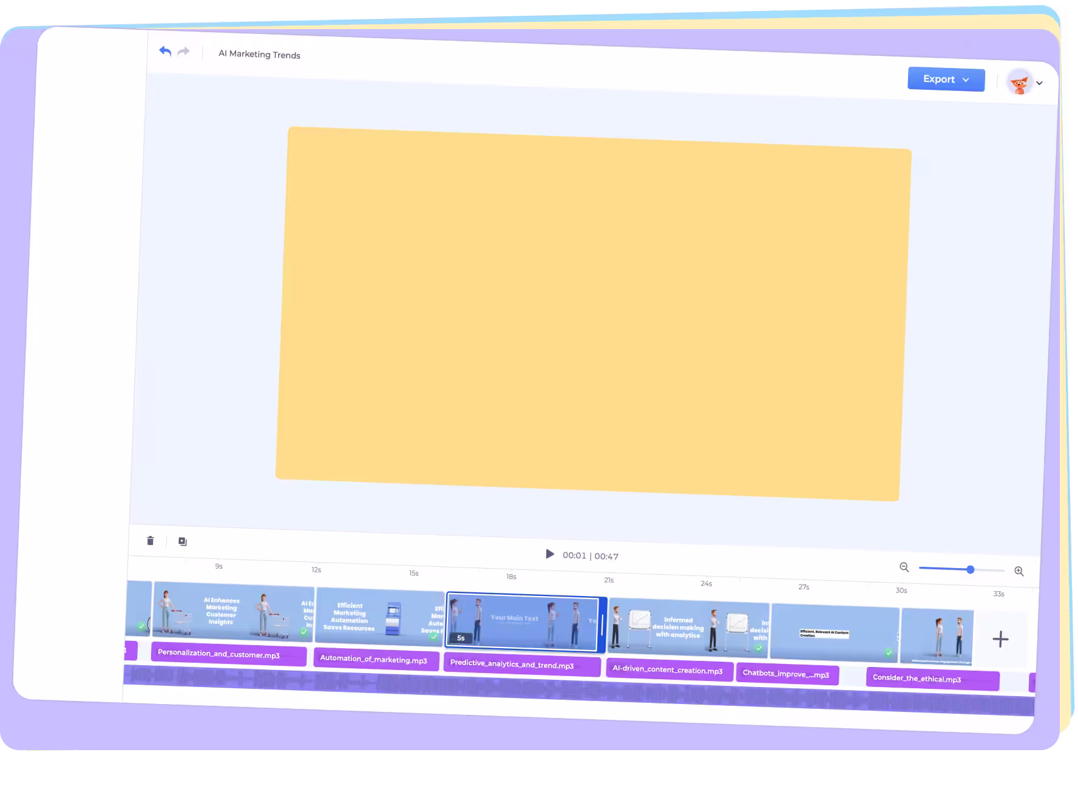Zoom in the timeline with the plus magnifier
The width and height of the screenshot is (1078, 789).
tap(1019, 571)
